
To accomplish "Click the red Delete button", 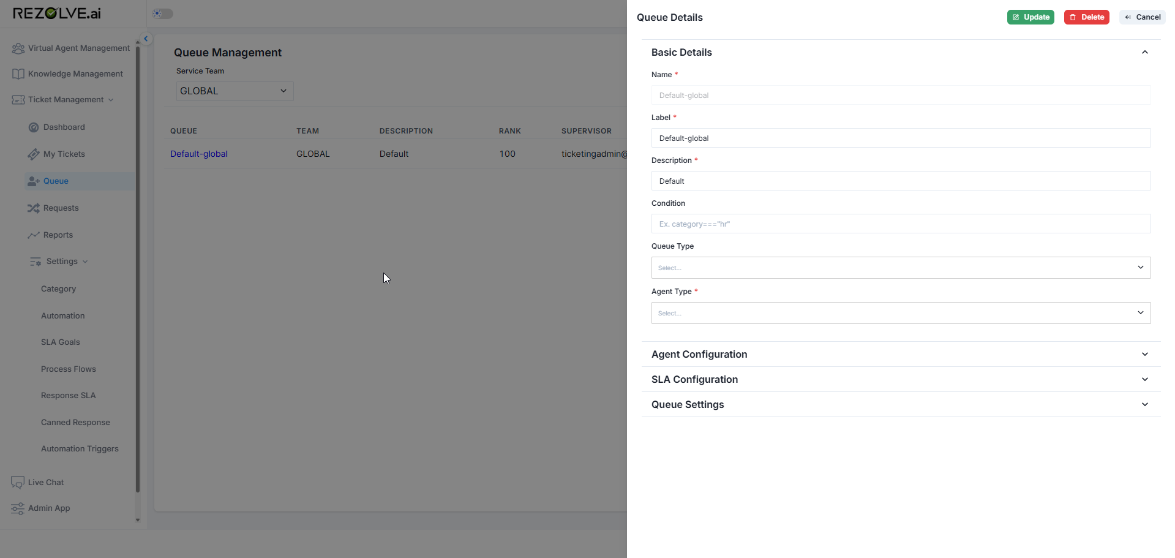I will (x=1087, y=17).
